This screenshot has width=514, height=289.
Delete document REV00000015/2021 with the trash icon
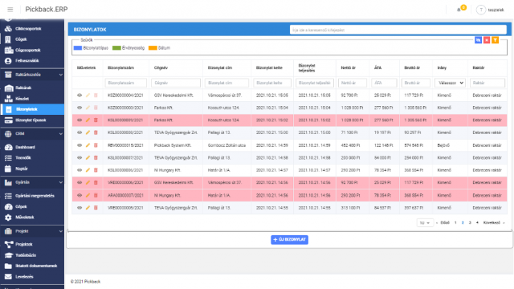pos(96,145)
